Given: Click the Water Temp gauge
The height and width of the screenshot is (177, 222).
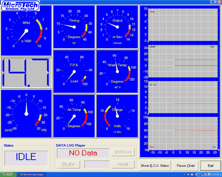Looking at the screenshot, I should (x=117, y=72).
